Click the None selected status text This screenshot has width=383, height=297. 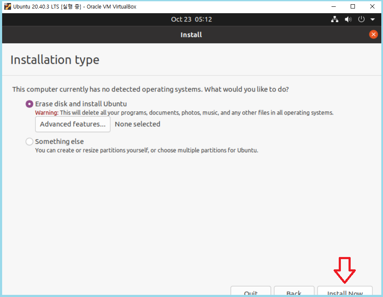click(137, 124)
